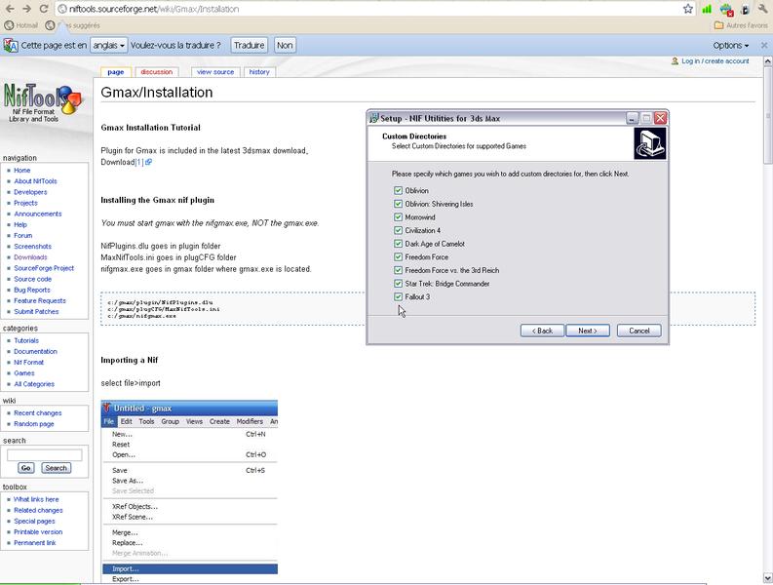Viewport: 773px width, 585px height.
Task: Click the translate icon in the translation bar
Action: coord(11,46)
